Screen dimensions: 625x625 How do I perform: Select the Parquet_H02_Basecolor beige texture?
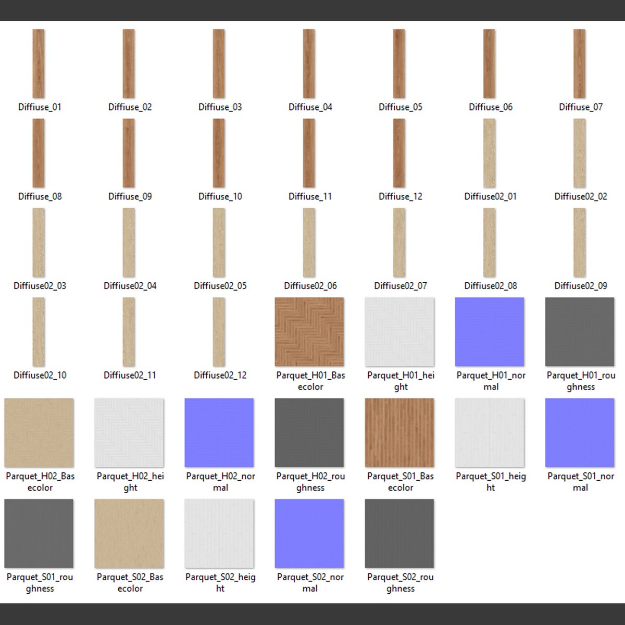tap(39, 433)
